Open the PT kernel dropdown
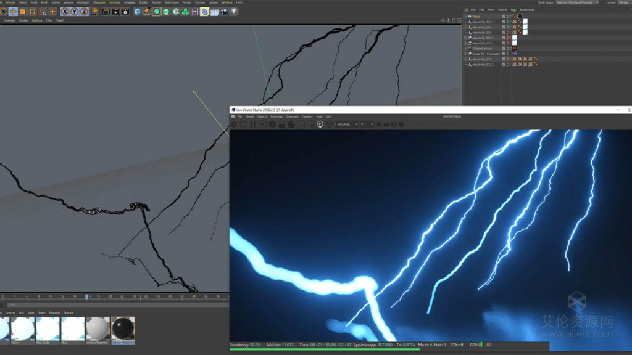632x355 pixels. click(x=367, y=124)
